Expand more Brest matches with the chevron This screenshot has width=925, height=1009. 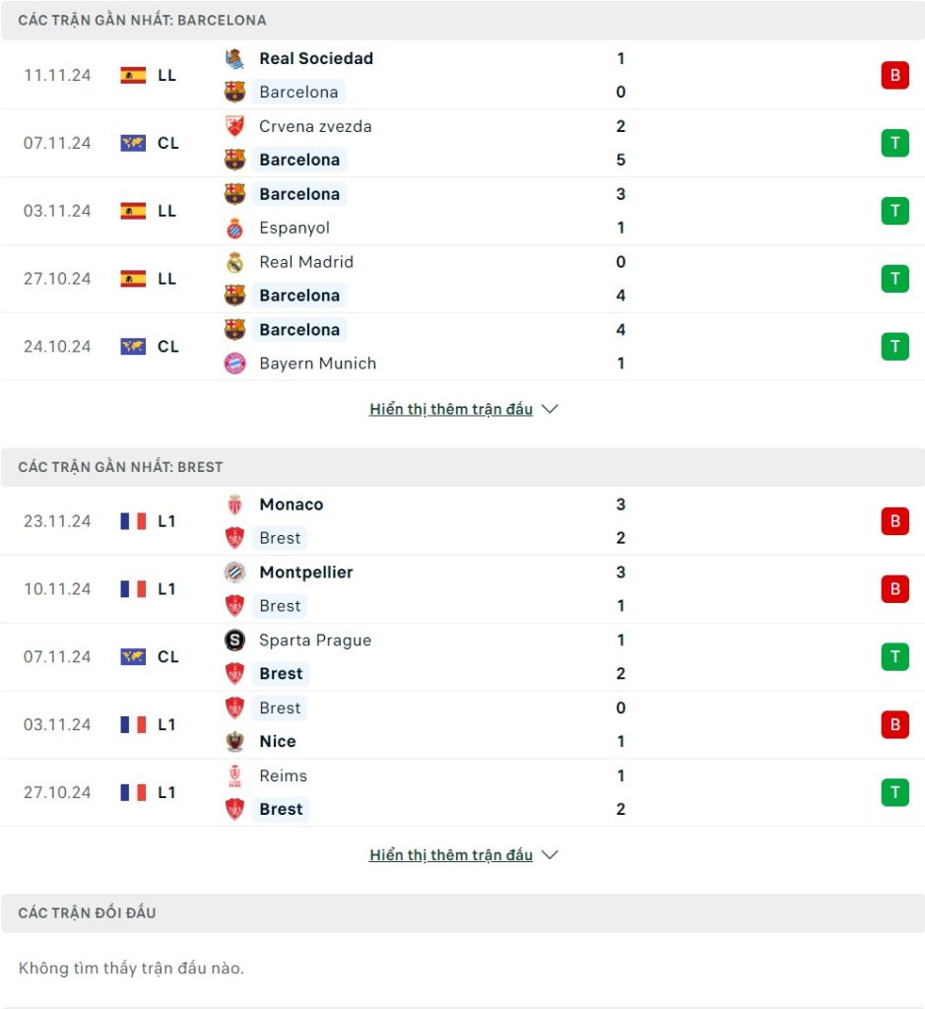pos(550,855)
